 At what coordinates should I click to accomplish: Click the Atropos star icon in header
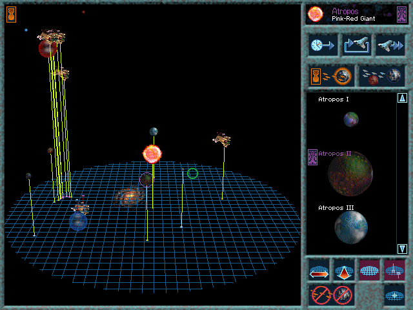click(x=316, y=14)
